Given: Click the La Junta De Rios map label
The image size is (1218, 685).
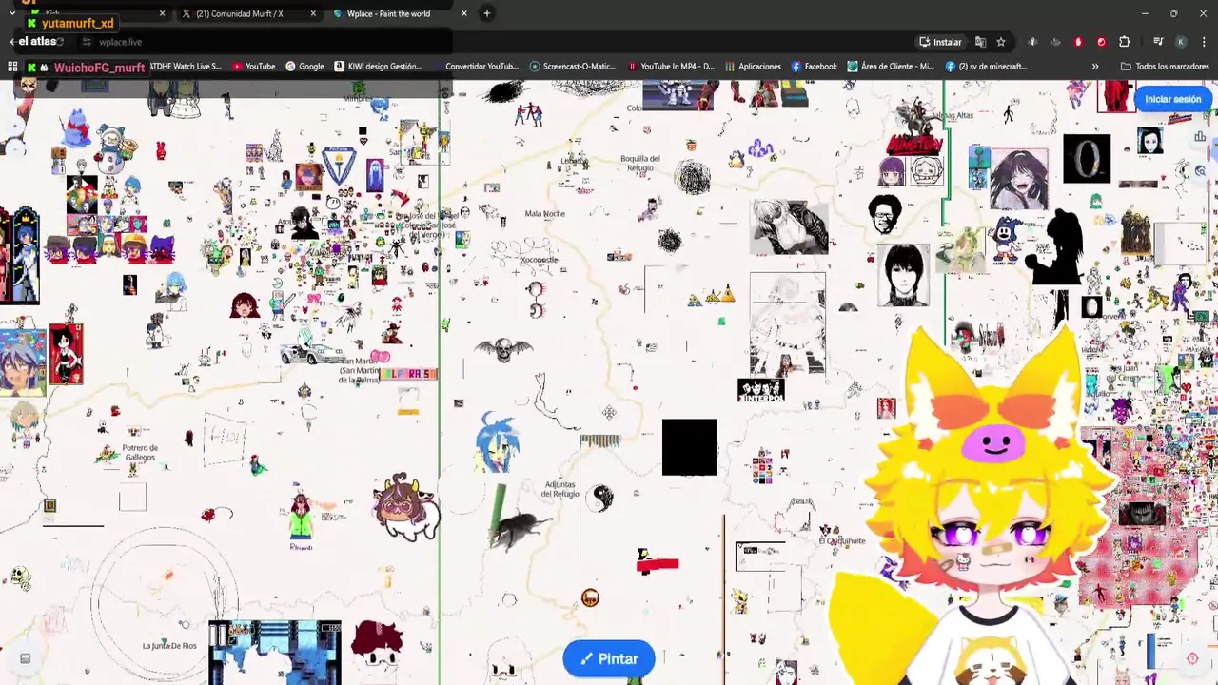Looking at the screenshot, I should click(x=169, y=646).
